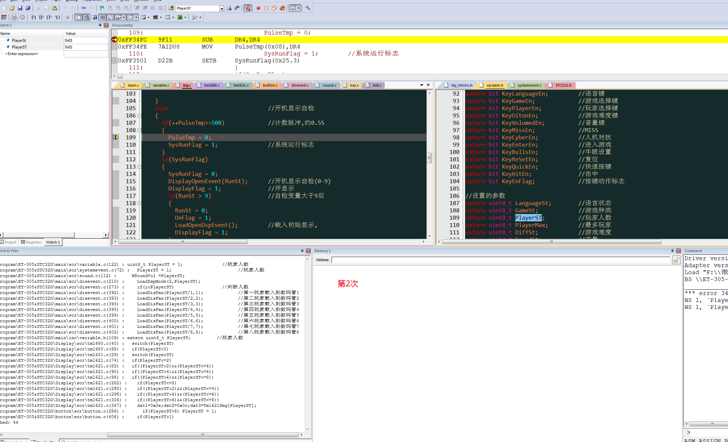The height and width of the screenshot is (442, 728).
Task: Click the System Viewer green board icon
Action: (180, 17)
